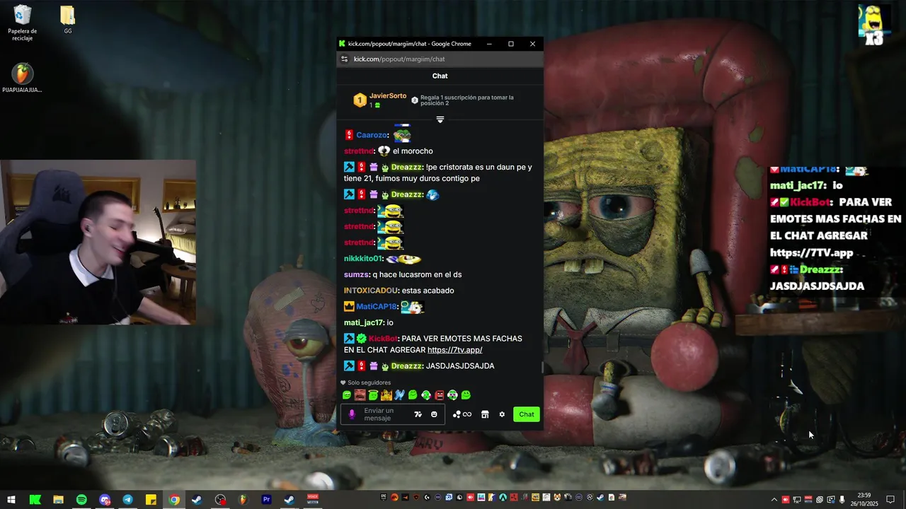Click mati_jac17 username in chat
The height and width of the screenshot is (509, 906).
click(x=364, y=322)
